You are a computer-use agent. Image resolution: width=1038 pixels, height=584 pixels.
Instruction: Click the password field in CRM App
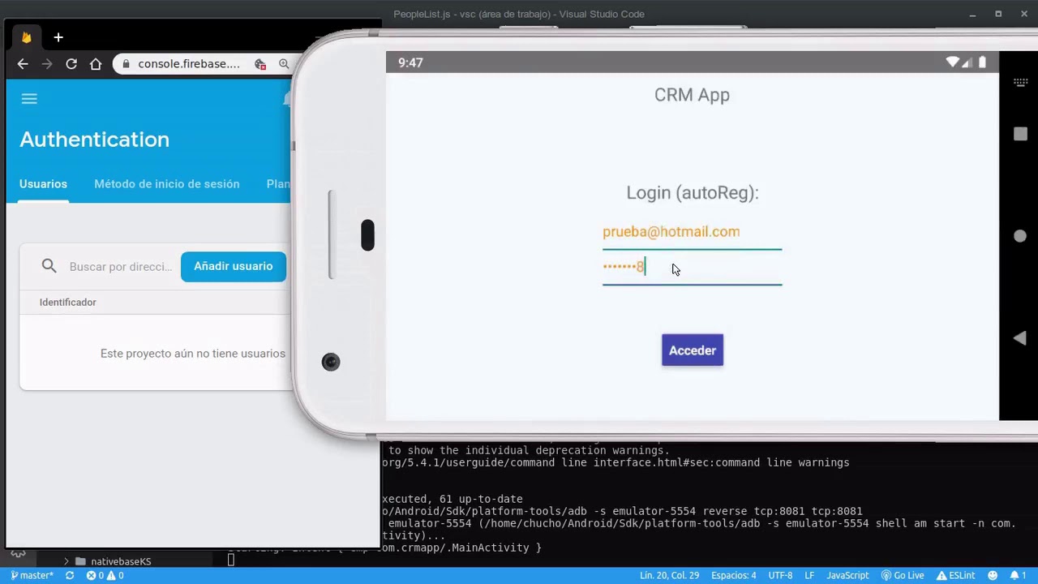[692, 267]
